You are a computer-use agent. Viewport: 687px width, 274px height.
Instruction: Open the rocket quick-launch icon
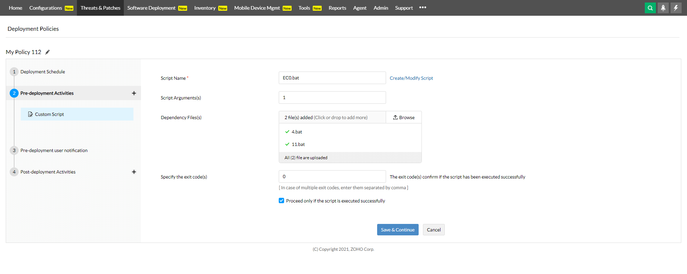point(663,8)
